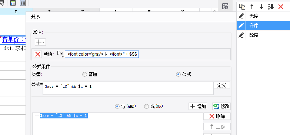
Task: Move selected condition down with arrow icon
Action: click(261, 7)
